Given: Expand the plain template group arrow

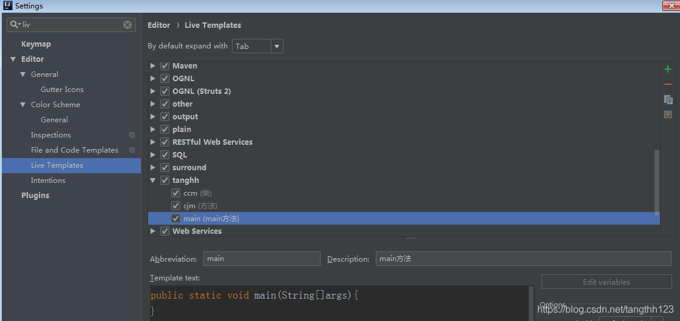Looking at the screenshot, I should (152, 130).
